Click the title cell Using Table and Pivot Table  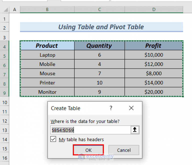101,27
